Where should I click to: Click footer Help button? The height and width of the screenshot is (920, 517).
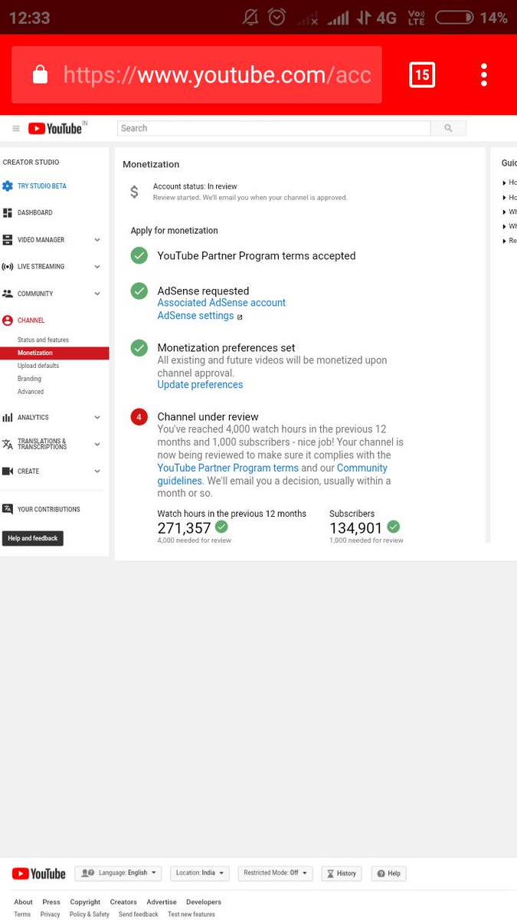pyautogui.click(x=388, y=873)
